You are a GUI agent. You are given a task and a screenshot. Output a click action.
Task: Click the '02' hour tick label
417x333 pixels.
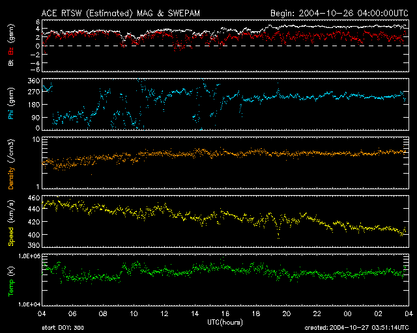point(378,314)
